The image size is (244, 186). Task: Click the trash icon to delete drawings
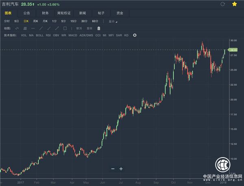[98, 28]
